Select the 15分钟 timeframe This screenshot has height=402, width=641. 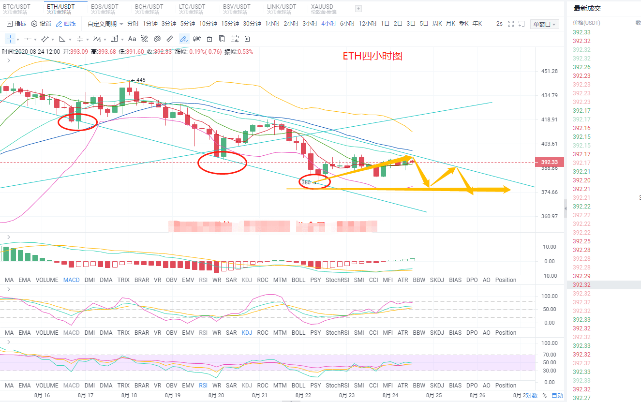click(230, 24)
